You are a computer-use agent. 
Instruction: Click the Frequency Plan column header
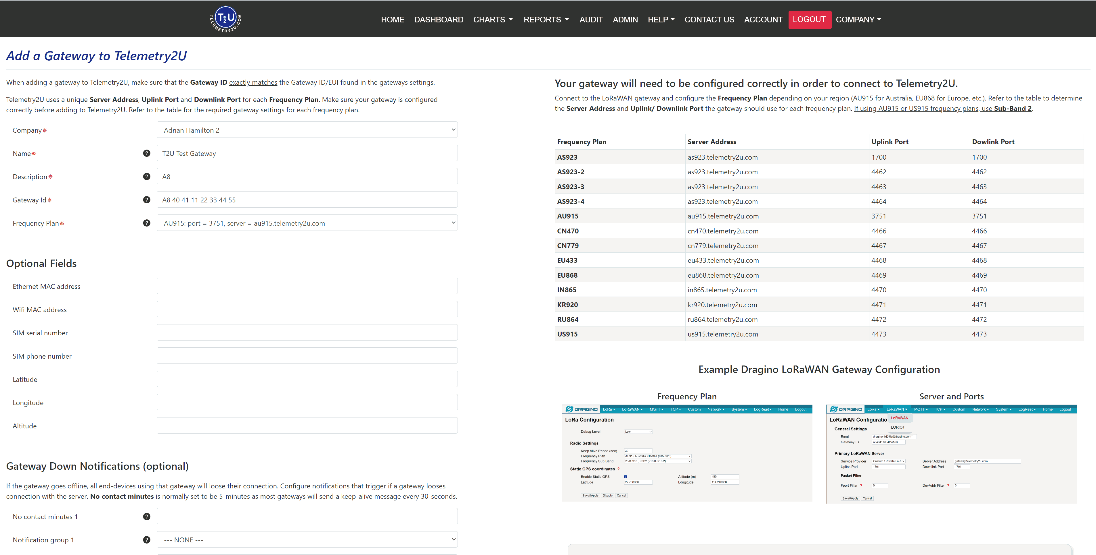(x=582, y=142)
